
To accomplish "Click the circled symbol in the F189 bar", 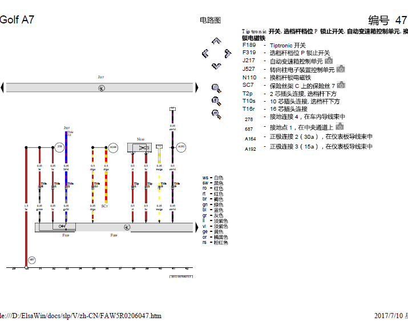I will [x=127, y=227].
